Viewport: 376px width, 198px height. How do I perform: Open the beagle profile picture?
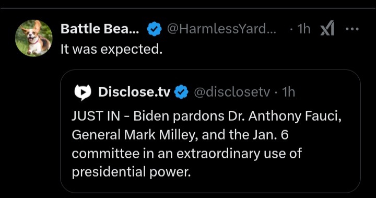(34, 38)
